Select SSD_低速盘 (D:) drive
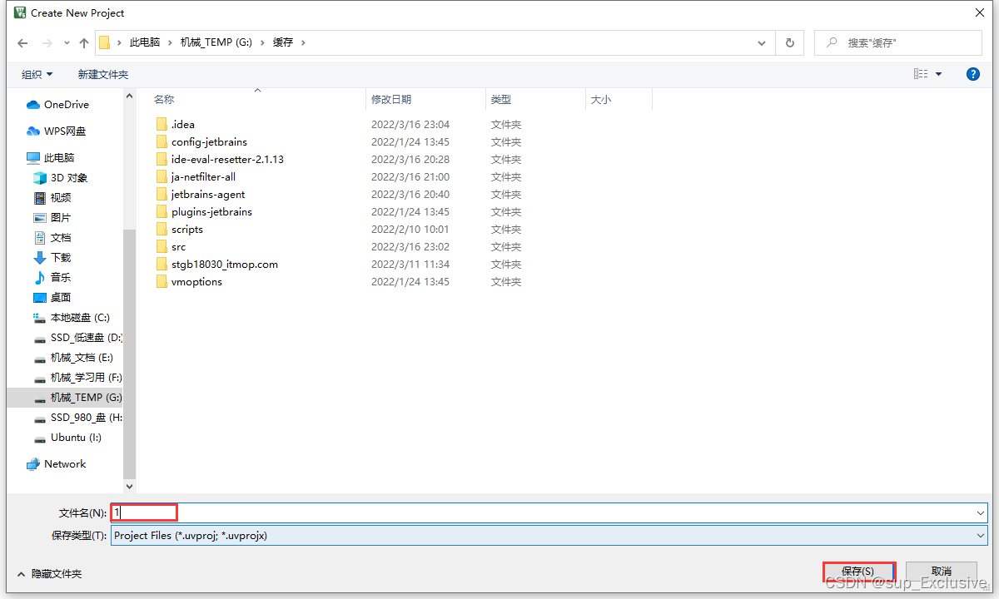This screenshot has height=599, width=999. tap(77, 337)
